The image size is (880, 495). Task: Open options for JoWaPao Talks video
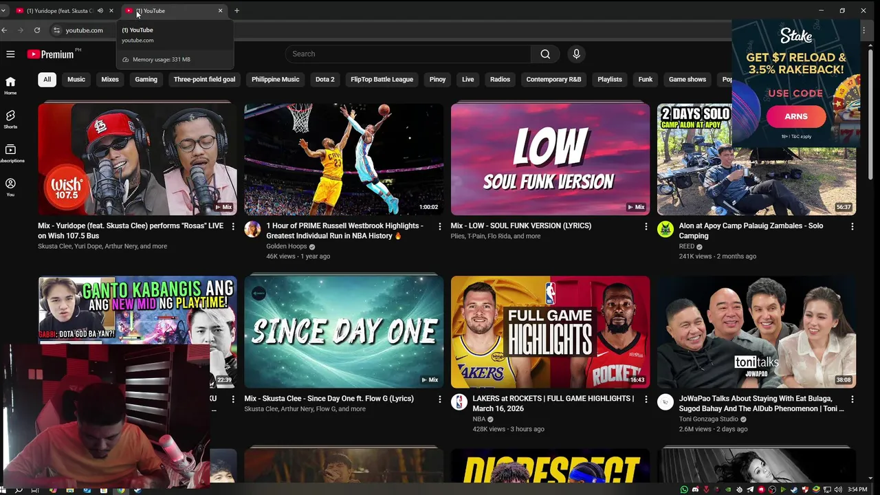[852, 399]
